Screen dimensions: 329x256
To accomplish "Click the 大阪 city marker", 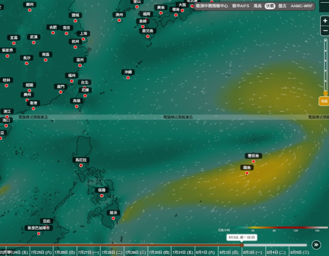I will [183, 10].
